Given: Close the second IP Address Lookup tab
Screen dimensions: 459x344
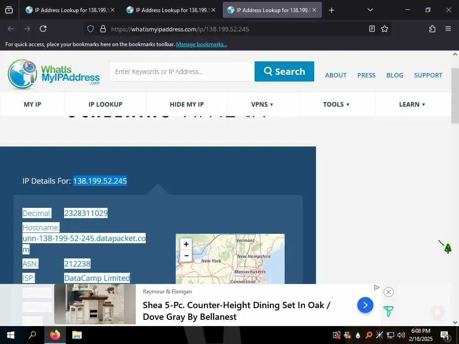Looking at the screenshot, I should click(213, 10).
